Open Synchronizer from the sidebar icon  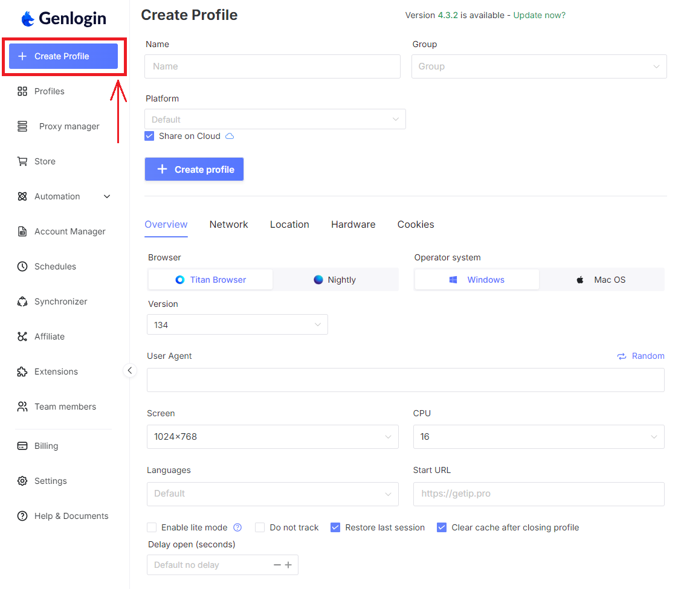pyautogui.click(x=22, y=301)
